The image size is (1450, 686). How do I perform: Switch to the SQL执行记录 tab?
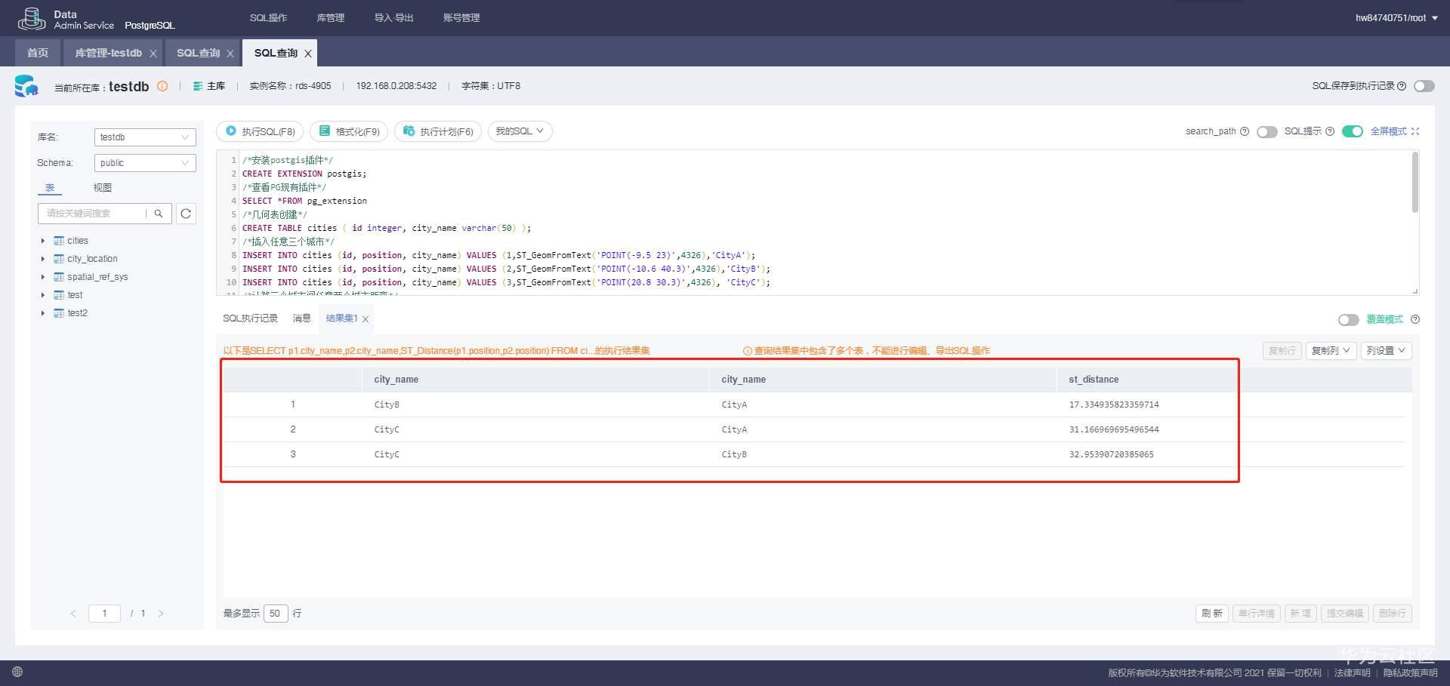250,318
